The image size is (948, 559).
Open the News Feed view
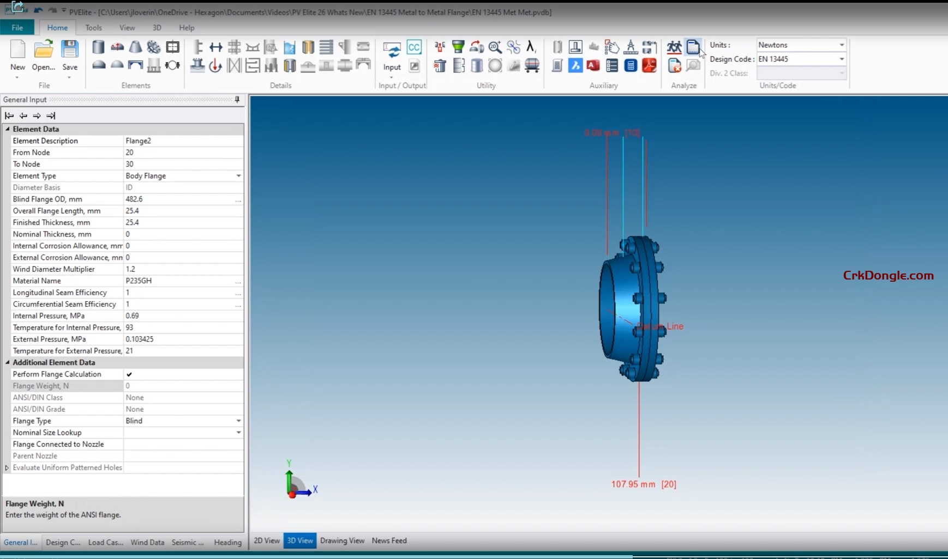389,540
